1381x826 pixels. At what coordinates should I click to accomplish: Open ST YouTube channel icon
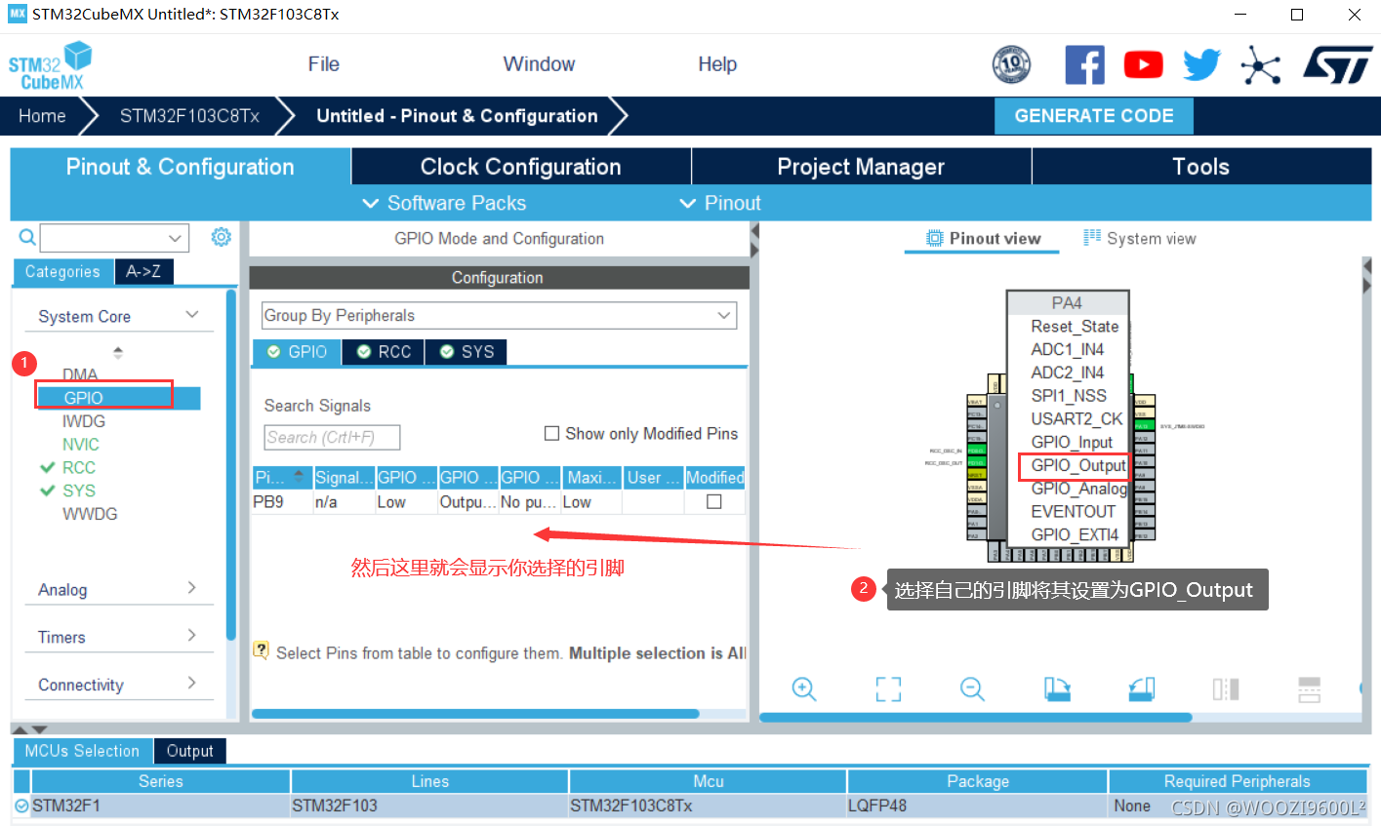pos(1143,65)
